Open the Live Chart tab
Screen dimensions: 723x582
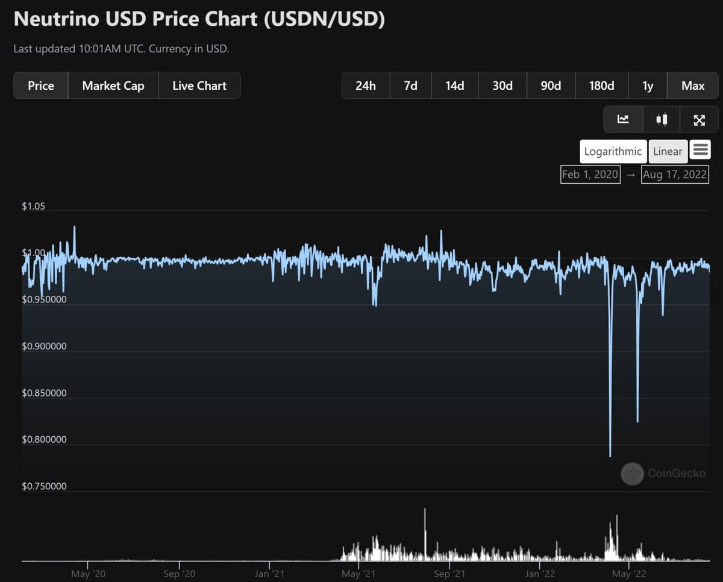(199, 85)
